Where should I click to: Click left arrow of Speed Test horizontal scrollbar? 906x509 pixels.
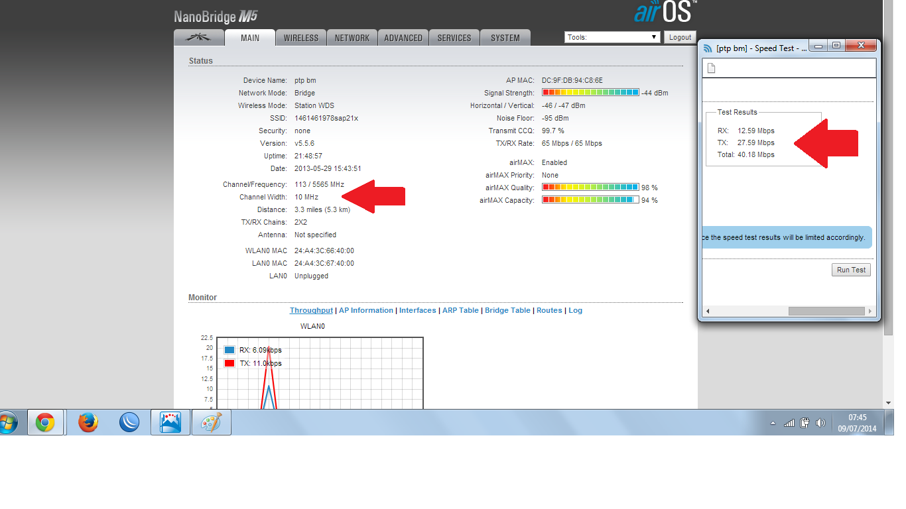708,311
